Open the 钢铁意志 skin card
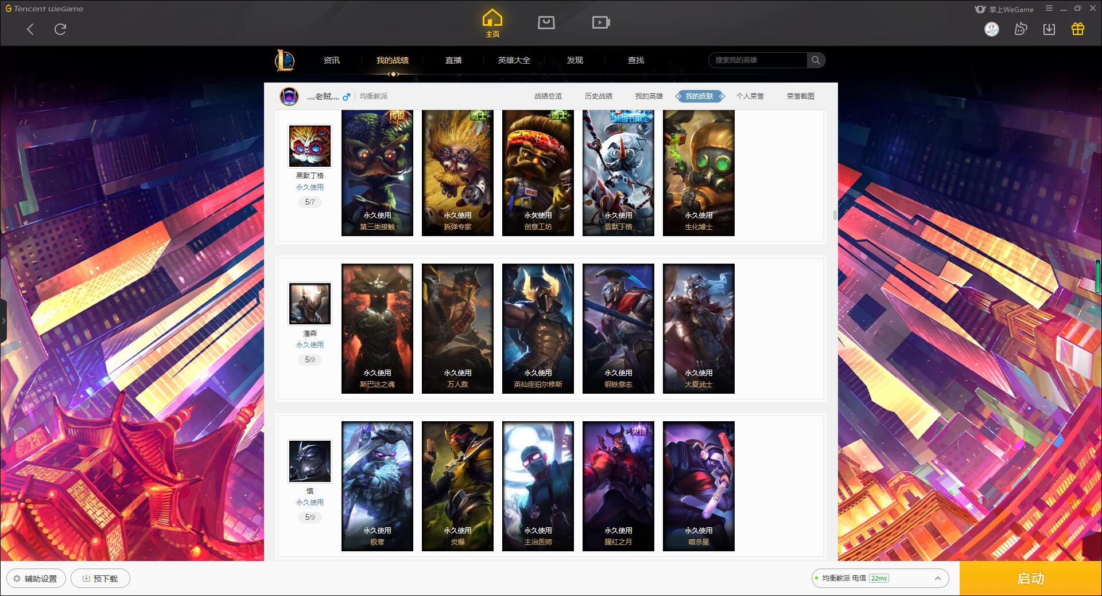This screenshot has height=596, width=1102. point(618,328)
